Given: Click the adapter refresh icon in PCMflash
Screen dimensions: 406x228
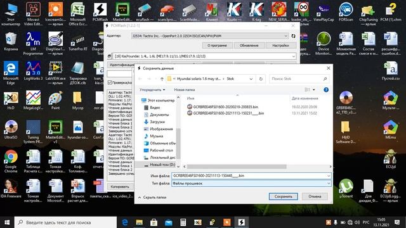Looking at the screenshot, I should [293, 36].
